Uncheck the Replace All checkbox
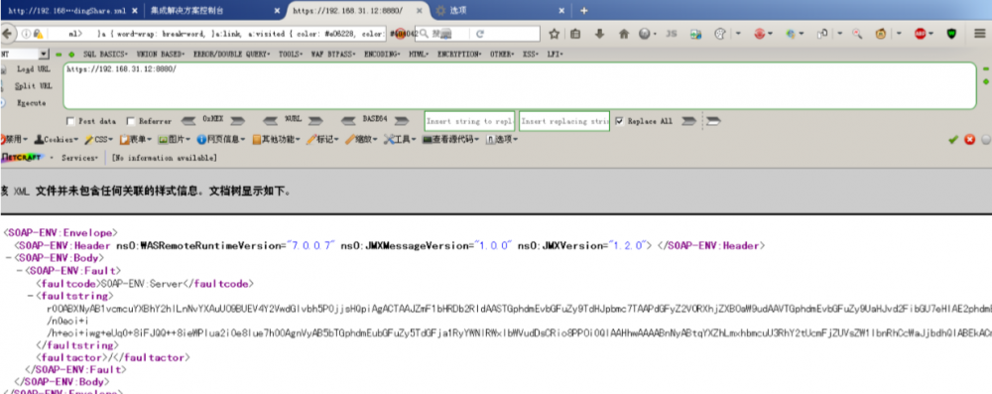 [619, 121]
